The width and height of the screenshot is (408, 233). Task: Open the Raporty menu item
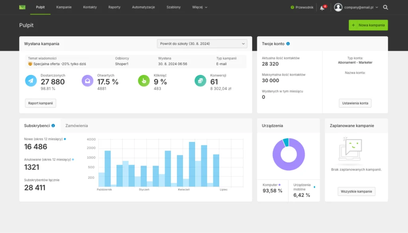tap(114, 7)
